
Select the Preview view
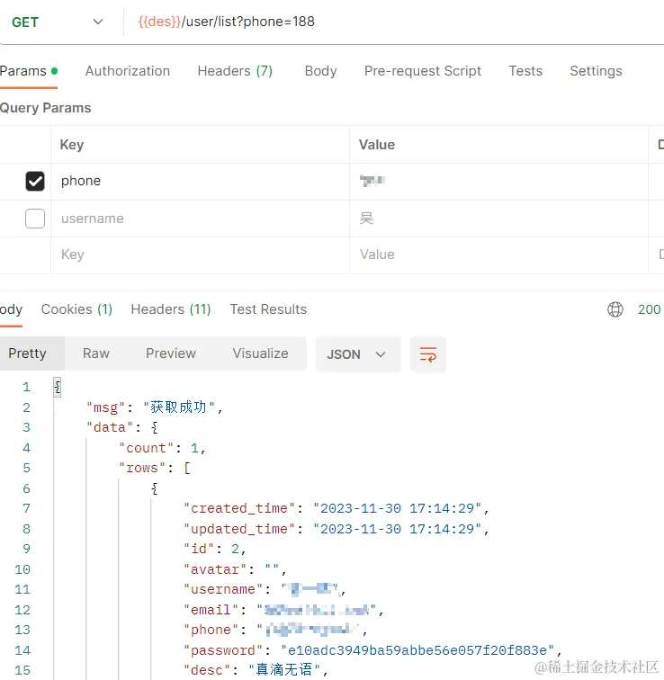coord(171,353)
